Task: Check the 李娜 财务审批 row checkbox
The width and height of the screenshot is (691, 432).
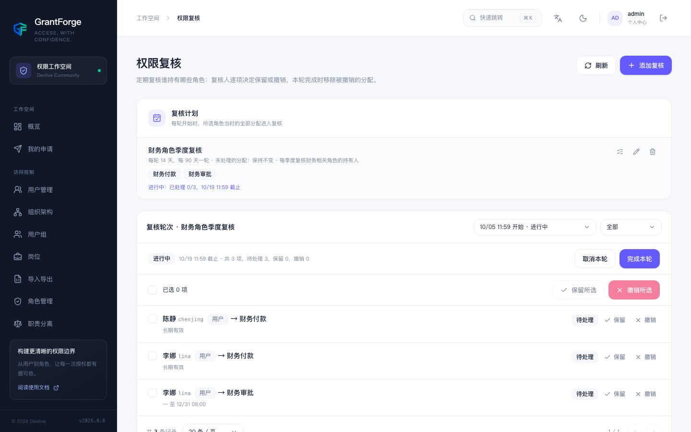Action: pyautogui.click(x=153, y=393)
